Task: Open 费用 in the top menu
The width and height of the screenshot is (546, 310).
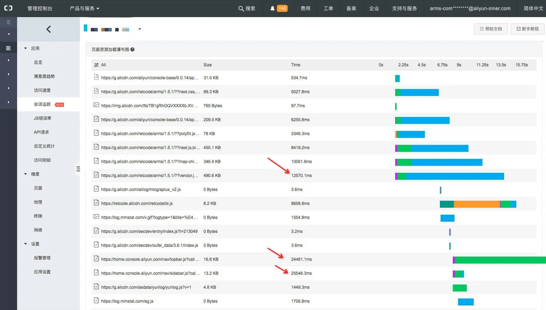Action: 305,8
